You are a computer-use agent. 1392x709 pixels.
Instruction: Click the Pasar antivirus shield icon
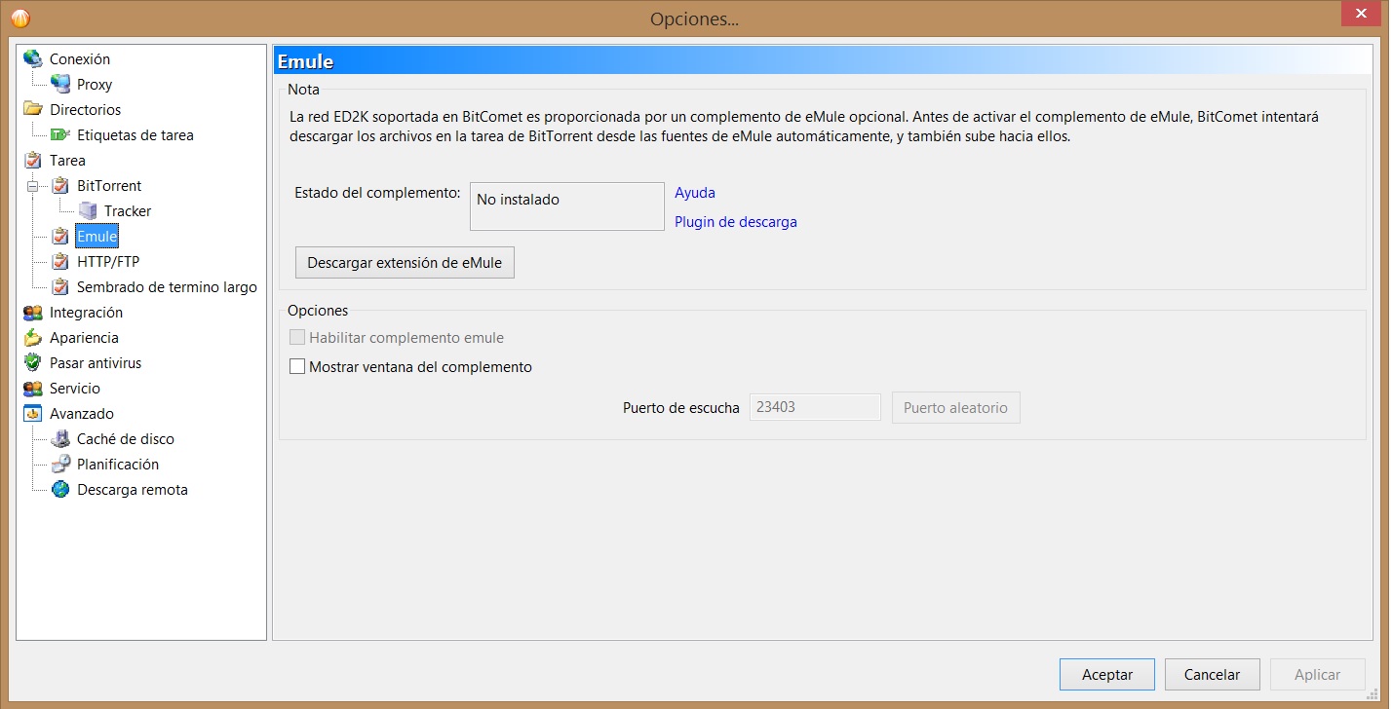[33, 362]
